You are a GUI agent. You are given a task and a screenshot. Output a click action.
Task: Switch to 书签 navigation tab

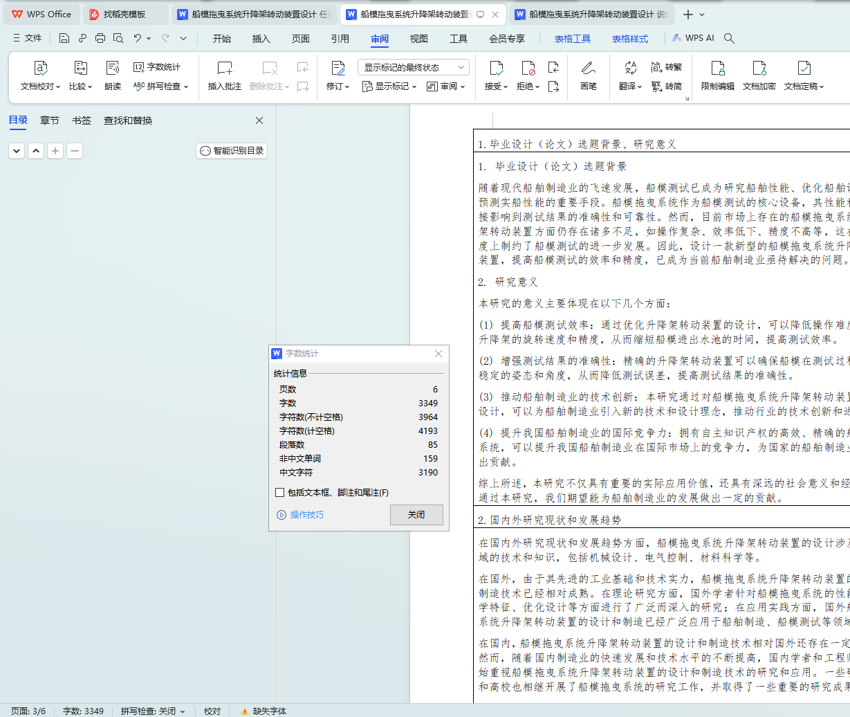pos(82,120)
